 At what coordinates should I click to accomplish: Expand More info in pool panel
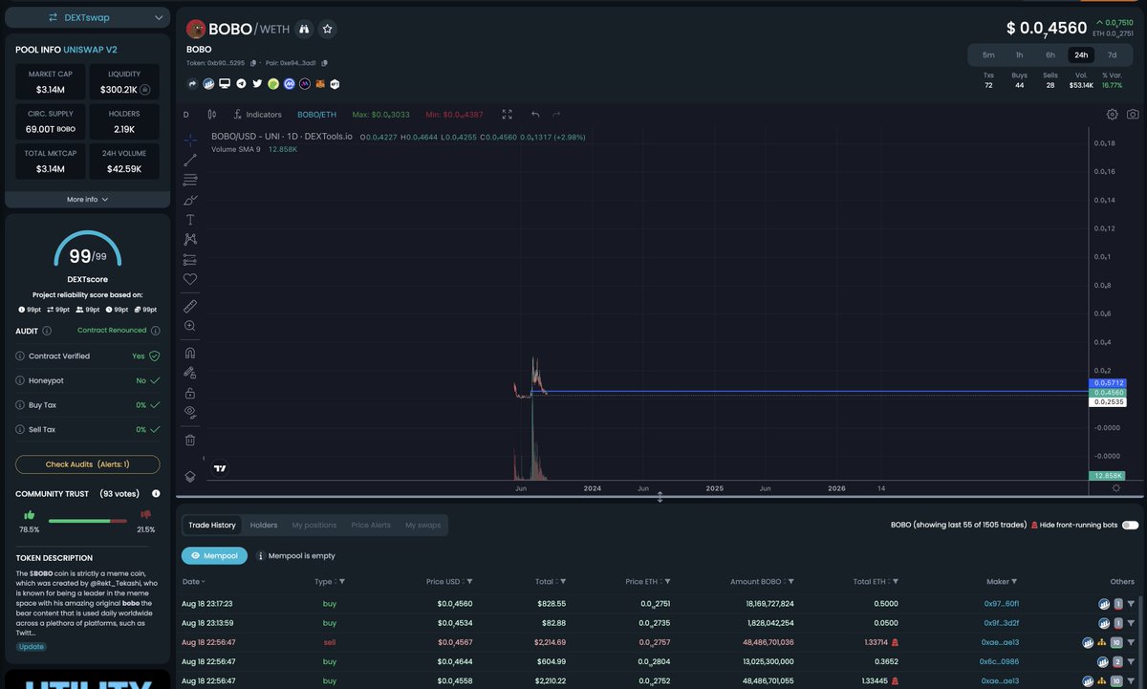coord(88,200)
